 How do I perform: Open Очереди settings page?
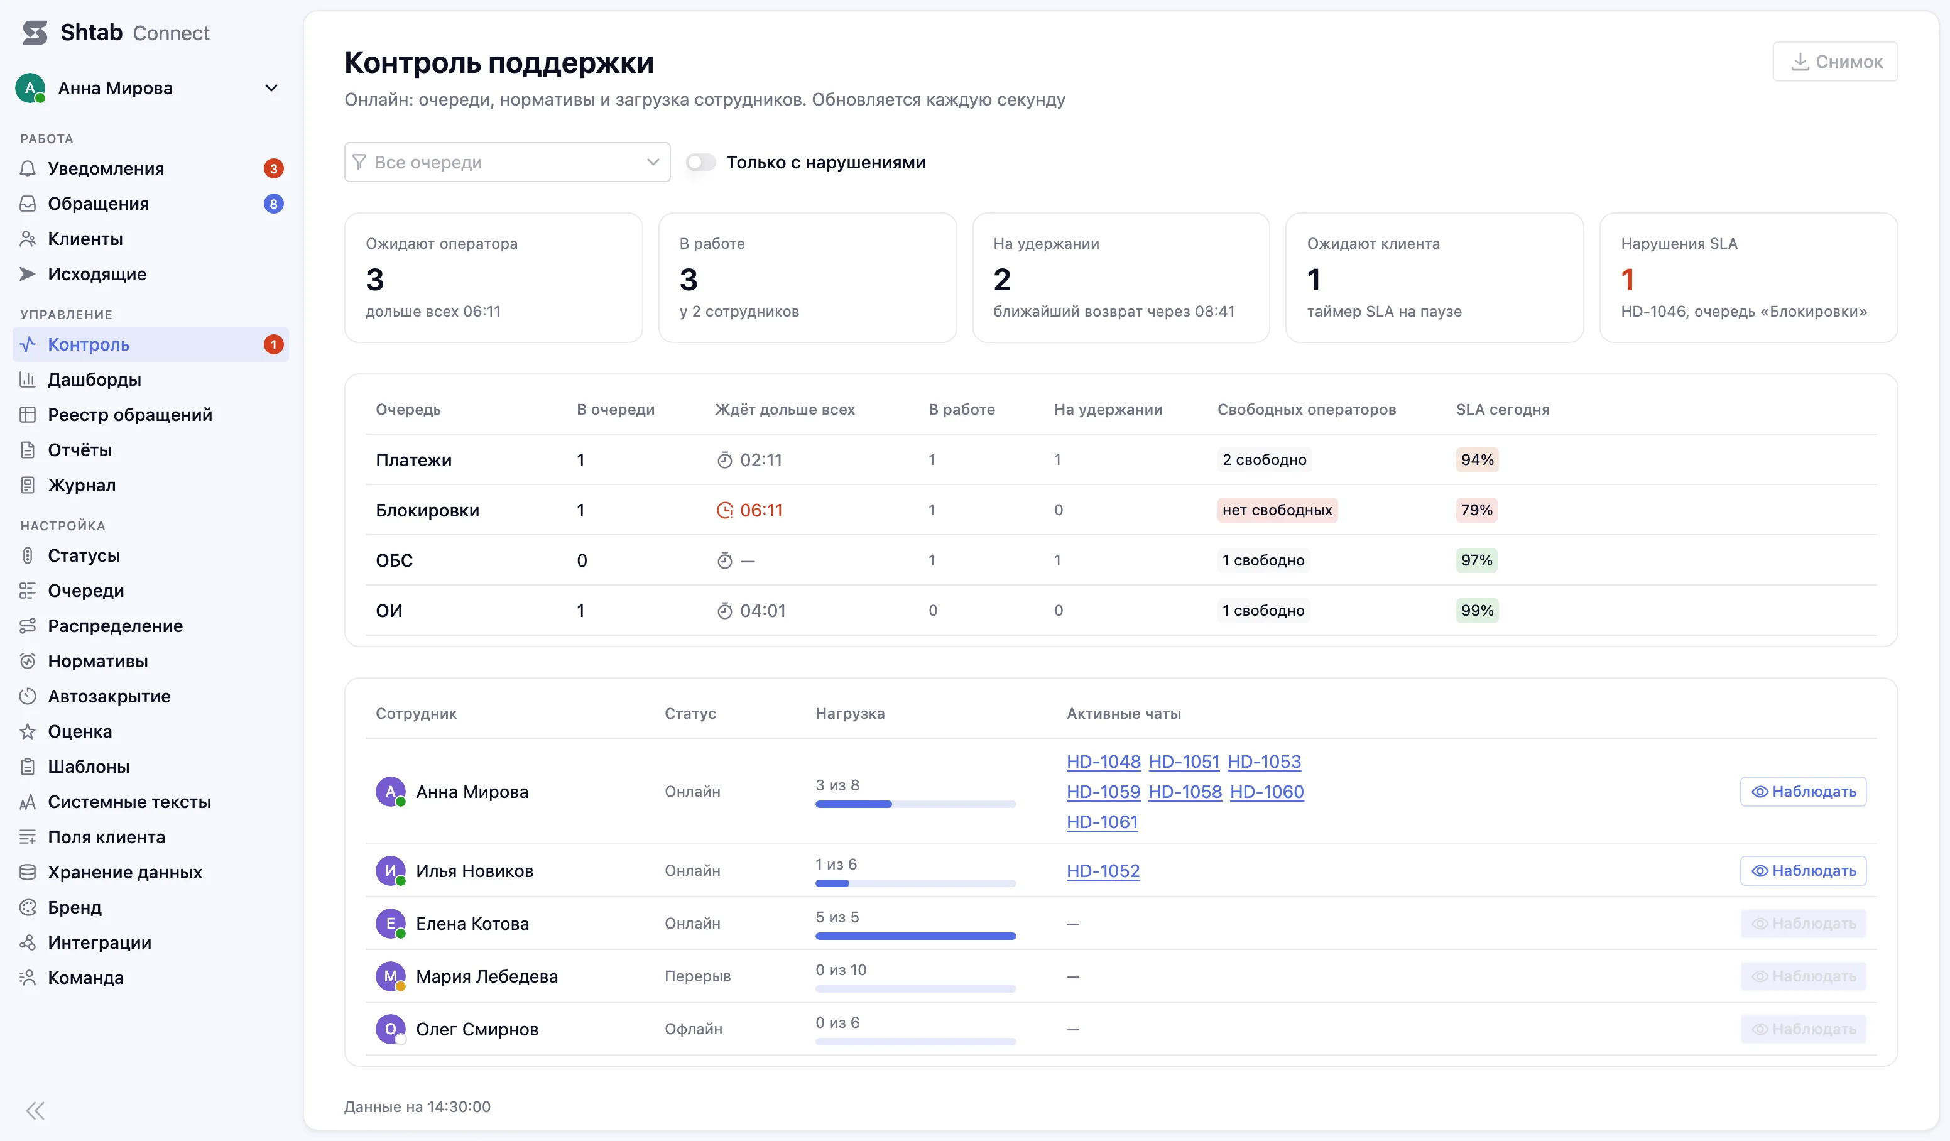point(150,591)
